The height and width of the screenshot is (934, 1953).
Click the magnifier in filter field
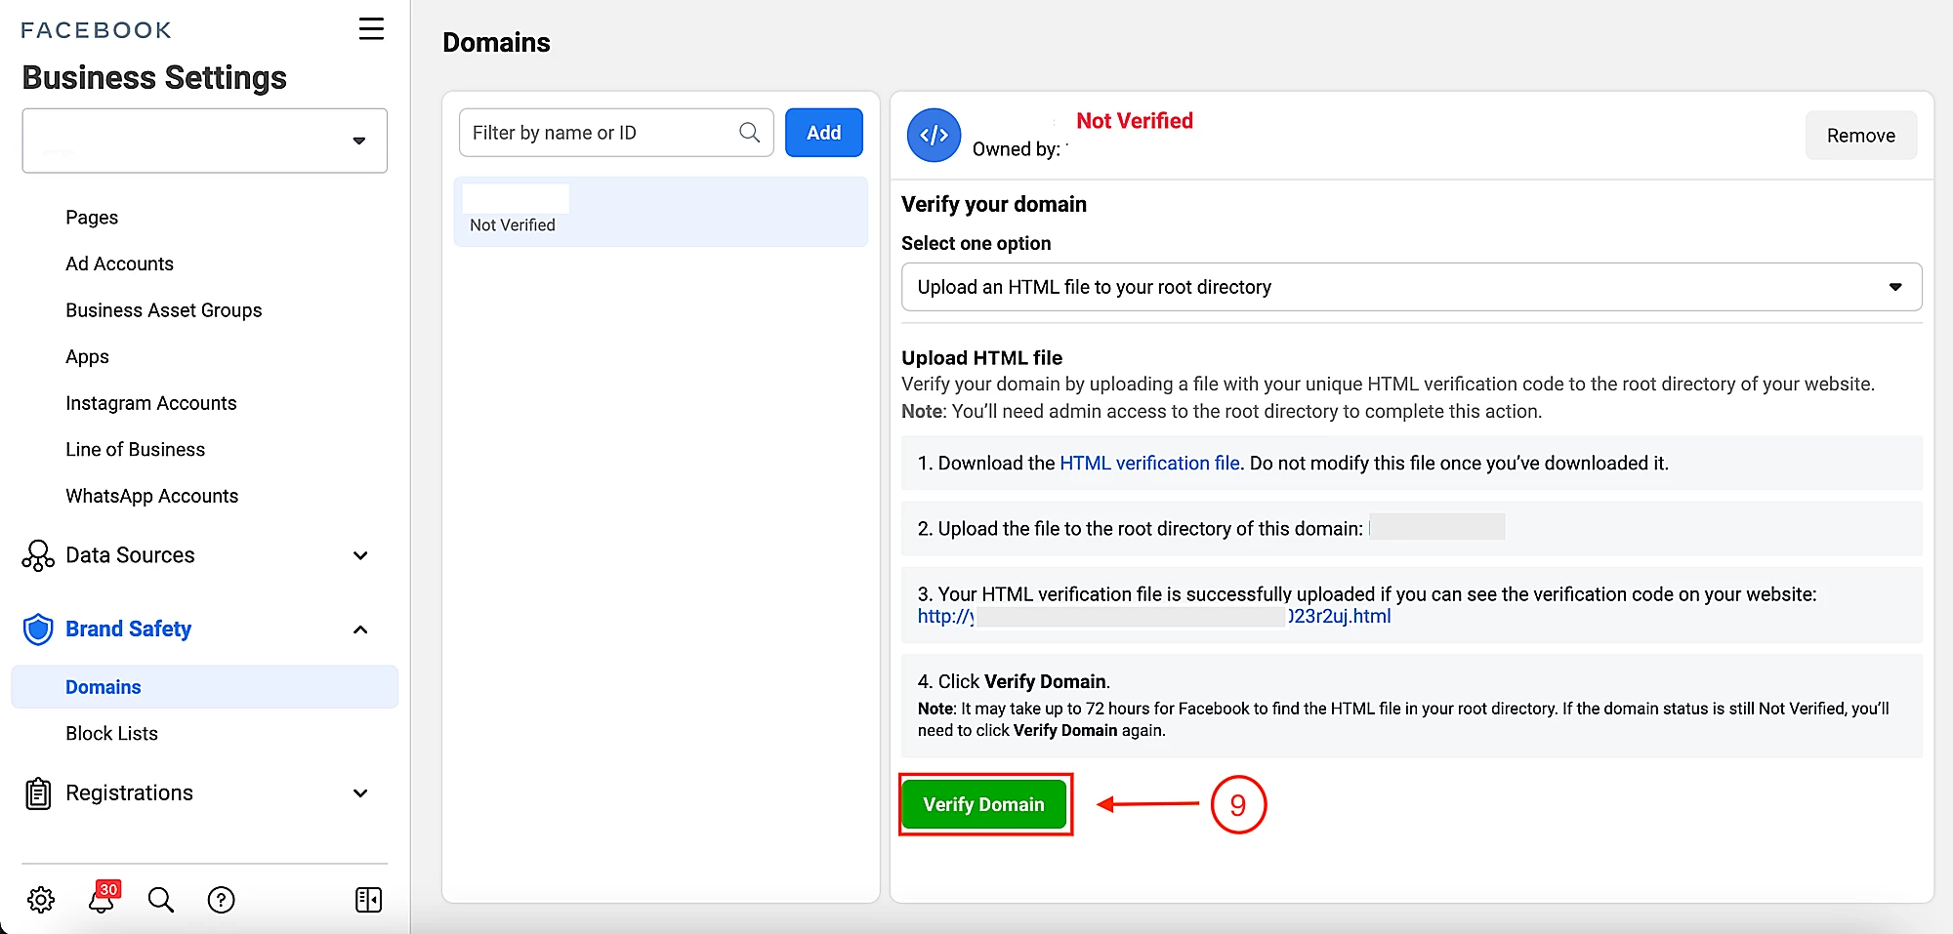750,133
